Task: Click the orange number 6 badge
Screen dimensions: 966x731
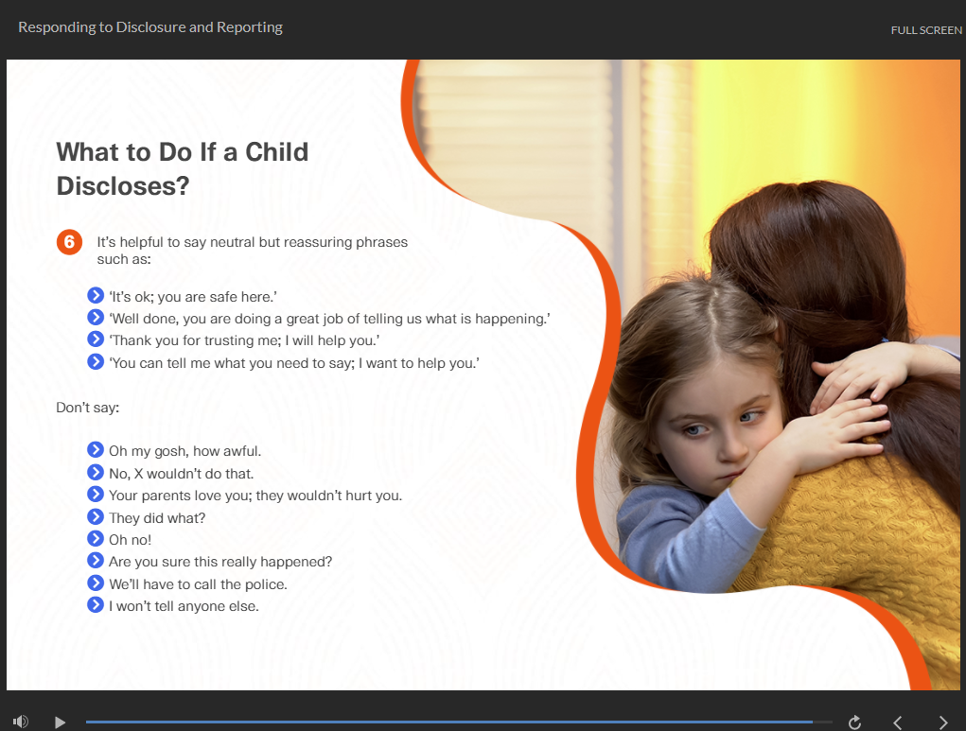Action: click(70, 242)
